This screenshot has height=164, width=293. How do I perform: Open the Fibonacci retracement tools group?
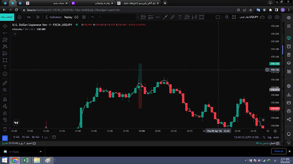pos(5,40)
